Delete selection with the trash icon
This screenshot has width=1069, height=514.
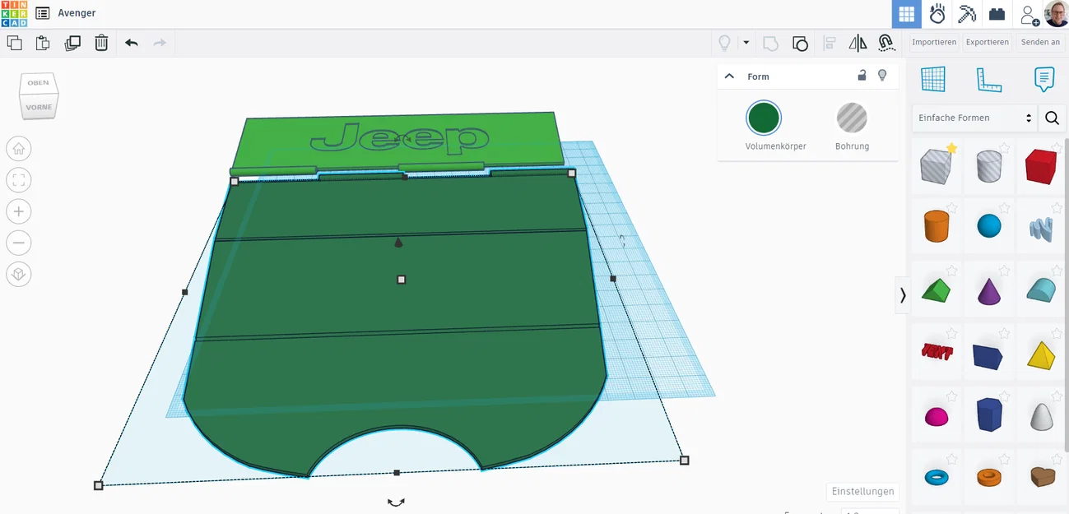(x=101, y=43)
